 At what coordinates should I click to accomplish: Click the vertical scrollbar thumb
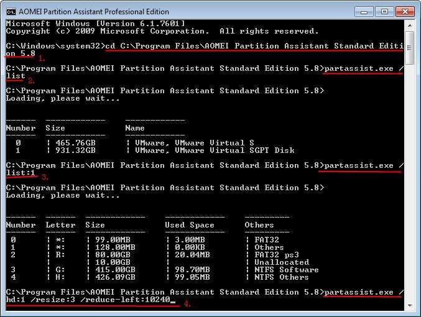[x=409, y=48]
